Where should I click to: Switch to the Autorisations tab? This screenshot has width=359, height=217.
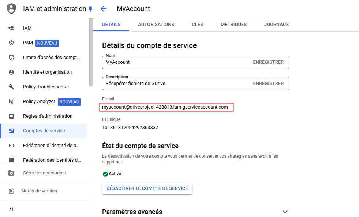point(156,25)
